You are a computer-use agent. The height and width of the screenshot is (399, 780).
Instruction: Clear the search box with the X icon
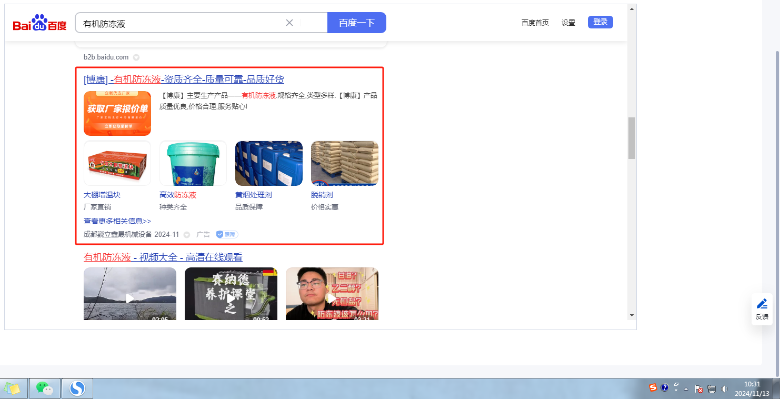[x=289, y=23]
